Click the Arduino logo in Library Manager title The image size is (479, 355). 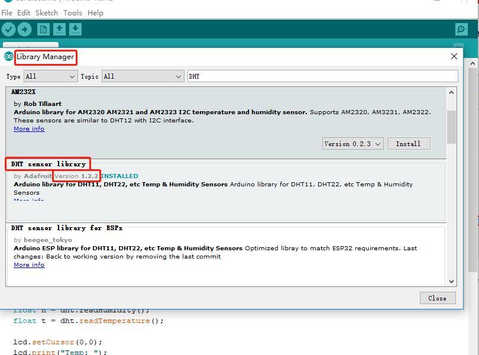coord(8,57)
